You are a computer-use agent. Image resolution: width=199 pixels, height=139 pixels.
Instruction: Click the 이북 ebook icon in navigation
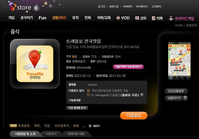tap(153, 18)
